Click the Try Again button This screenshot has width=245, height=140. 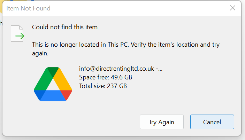click(x=162, y=122)
